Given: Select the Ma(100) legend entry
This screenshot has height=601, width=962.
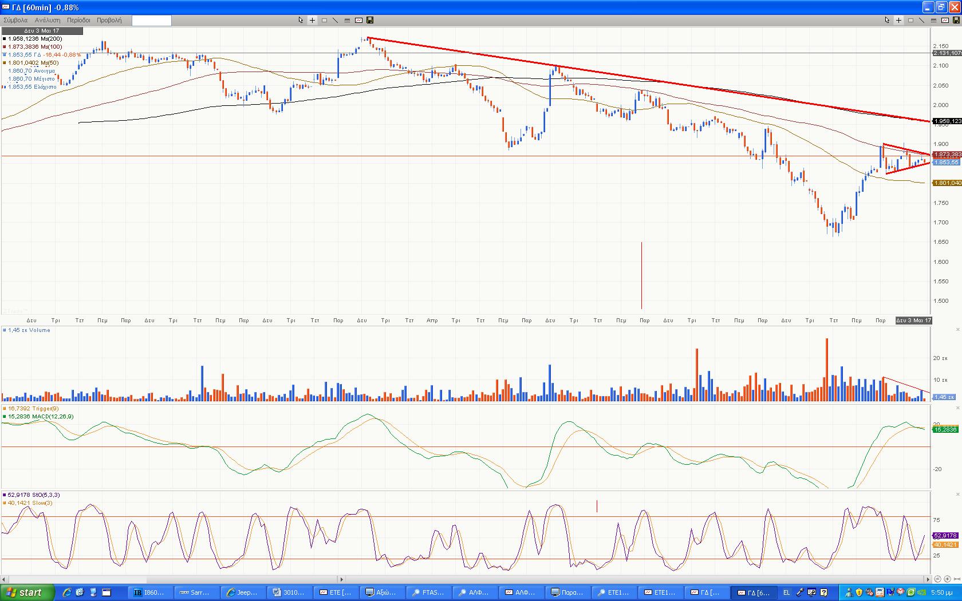Looking at the screenshot, I should [x=33, y=47].
